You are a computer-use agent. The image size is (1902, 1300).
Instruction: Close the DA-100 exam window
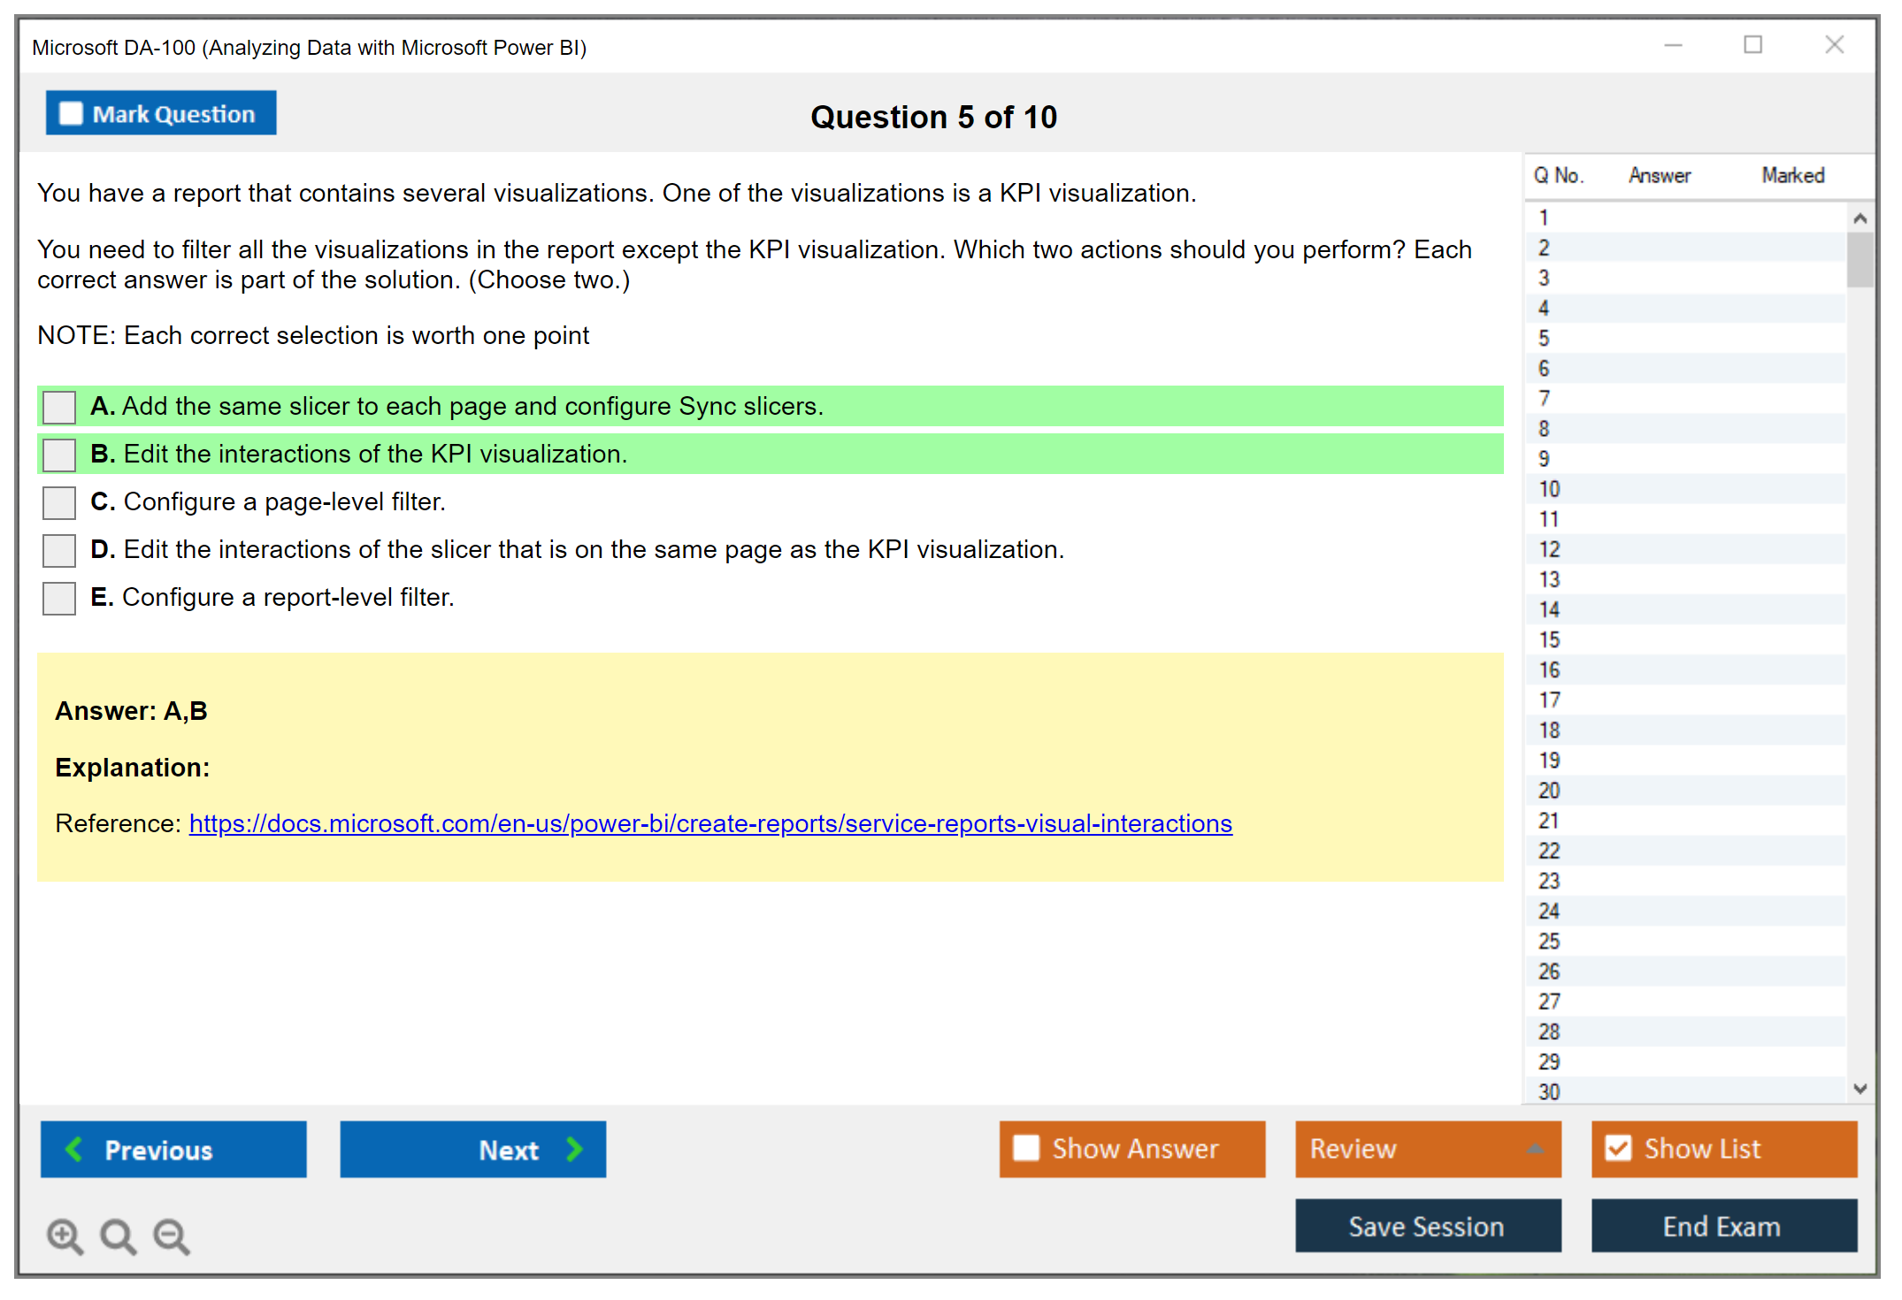[x=1834, y=45]
